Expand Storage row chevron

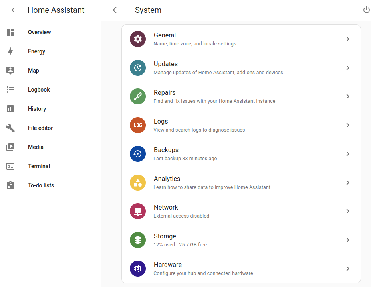coord(348,240)
